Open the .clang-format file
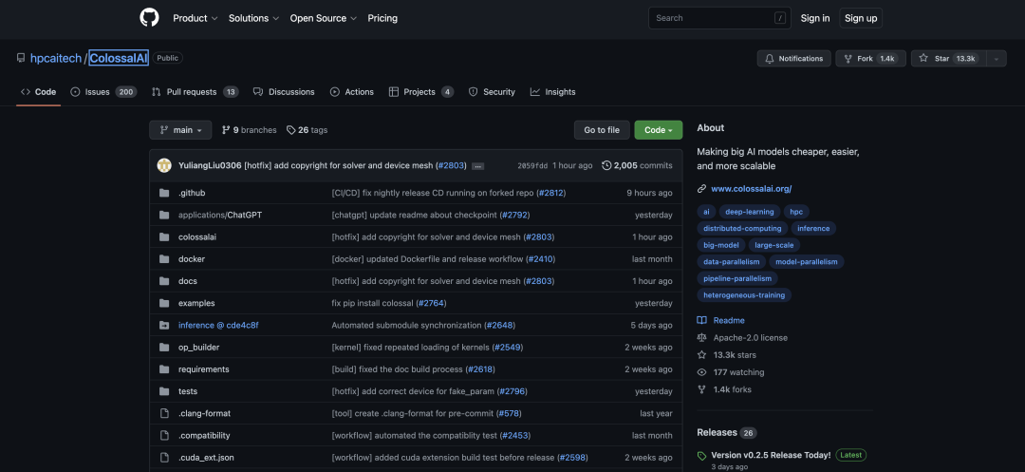Screen dimensions: 1025x472 [204, 413]
